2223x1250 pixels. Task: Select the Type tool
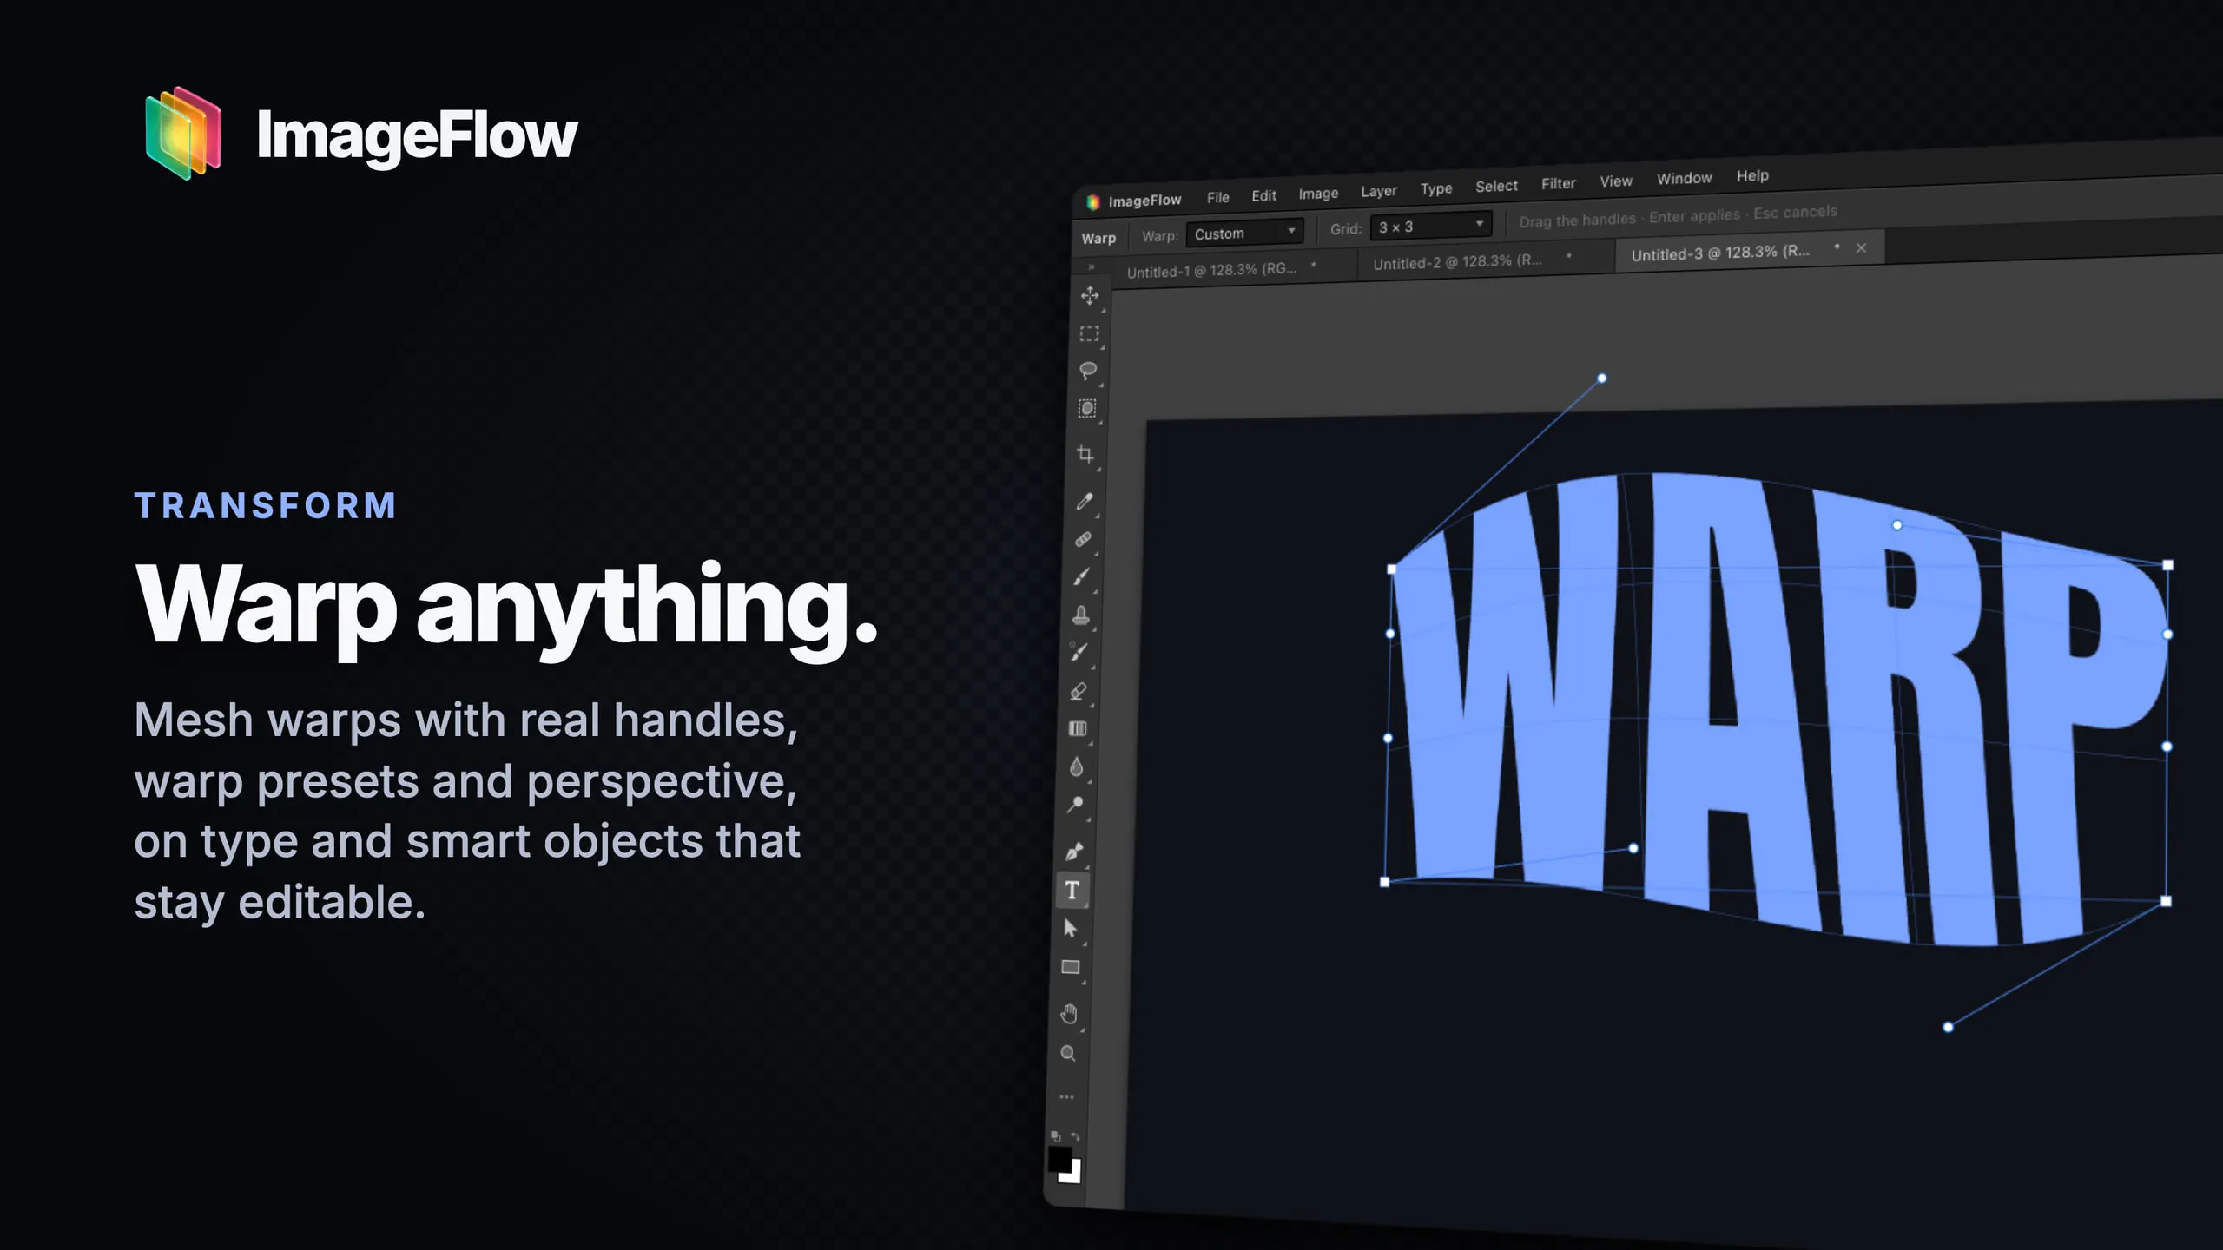(1072, 891)
